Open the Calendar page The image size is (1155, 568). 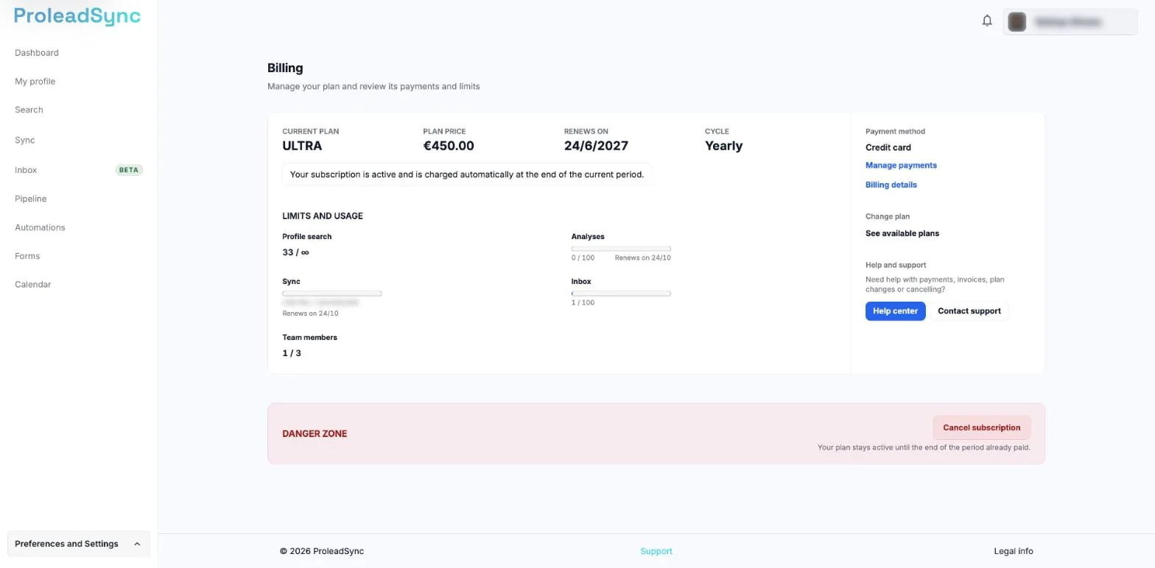click(x=32, y=285)
